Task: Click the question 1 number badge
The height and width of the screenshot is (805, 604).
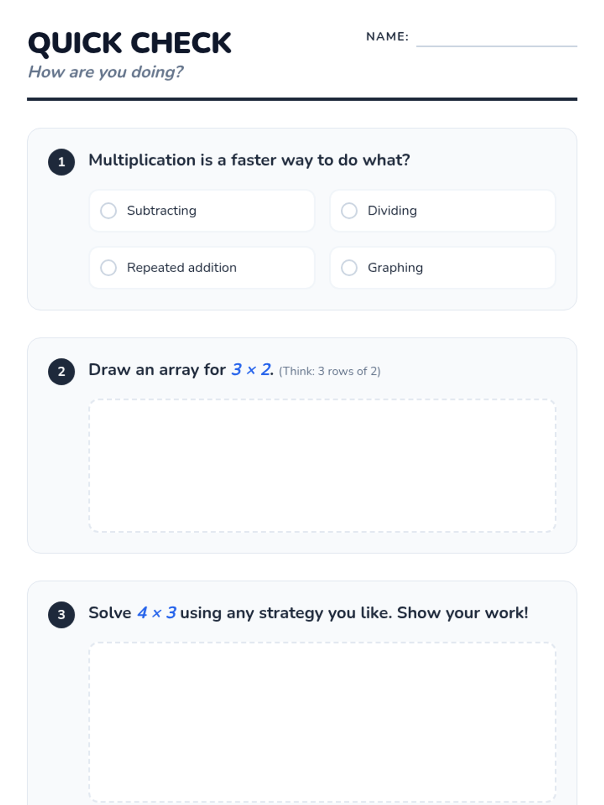Action: (x=61, y=162)
